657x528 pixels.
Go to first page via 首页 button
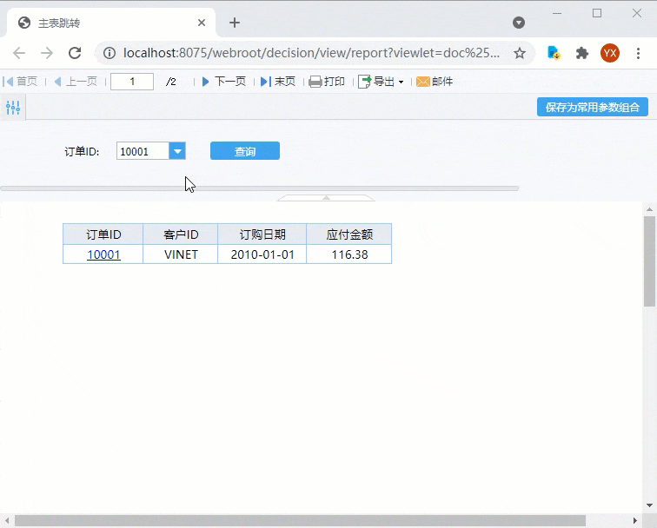[20, 82]
